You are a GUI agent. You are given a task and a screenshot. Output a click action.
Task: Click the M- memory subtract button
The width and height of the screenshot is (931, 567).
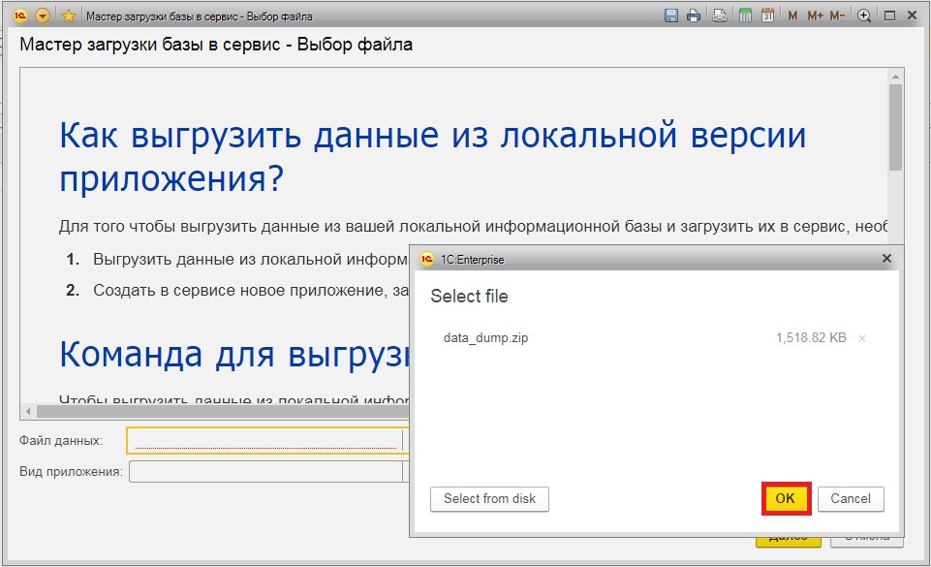[837, 16]
